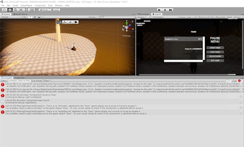This screenshot has width=244, height=147.
Task: Open the Shaded draw mode dropdown
Action: (11, 17)
